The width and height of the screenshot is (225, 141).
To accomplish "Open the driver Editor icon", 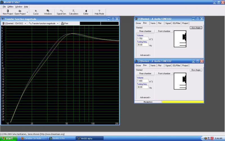I will 86,11.
